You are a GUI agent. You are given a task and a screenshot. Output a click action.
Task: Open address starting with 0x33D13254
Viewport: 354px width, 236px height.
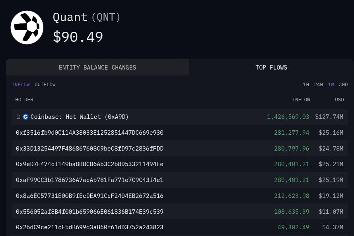point(89,149)
